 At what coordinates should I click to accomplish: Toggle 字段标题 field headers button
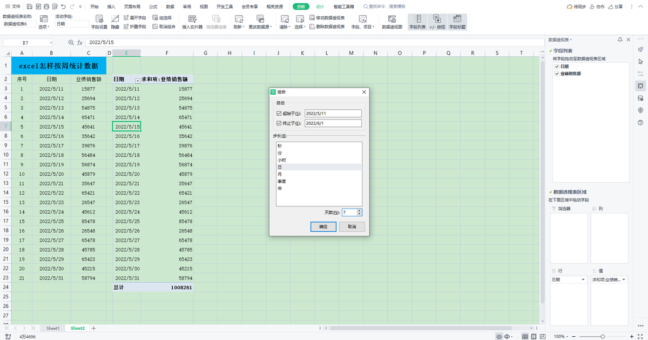click(457, 22)
